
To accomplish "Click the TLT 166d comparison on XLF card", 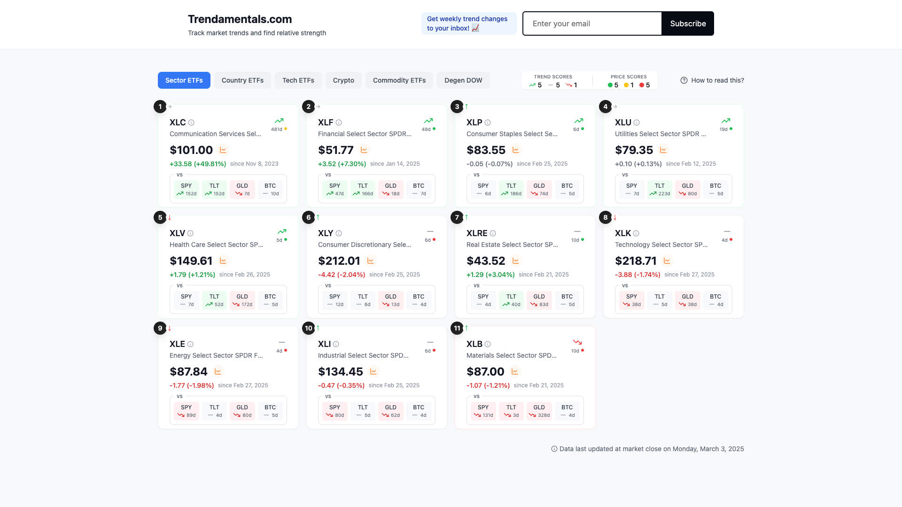I will [x=363, y=190].
